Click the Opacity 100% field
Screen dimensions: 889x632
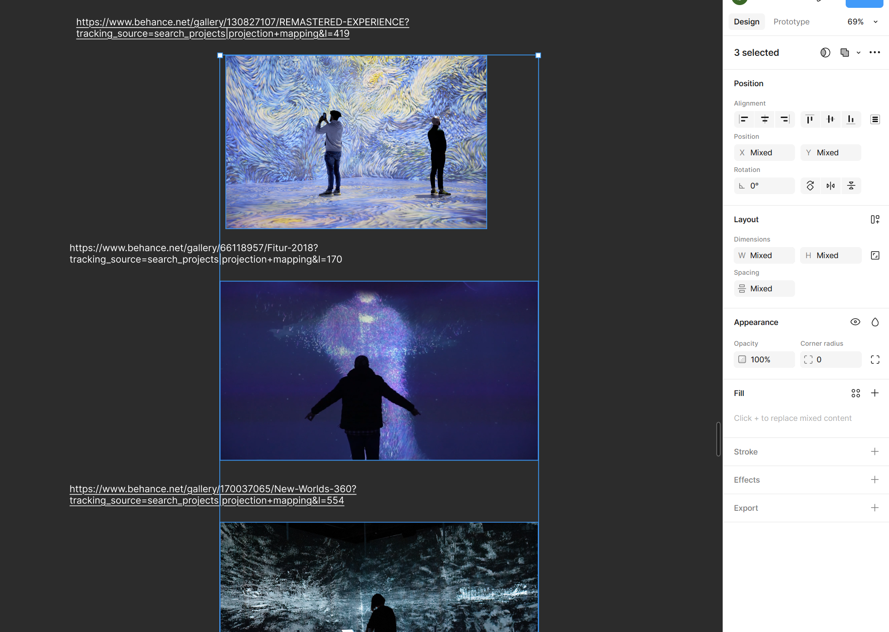pyautogui.click(x=764, y=360)
